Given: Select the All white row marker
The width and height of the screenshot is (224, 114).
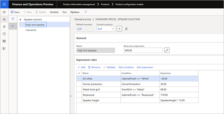Looking at the screenshot, I should click(x=79, y=79).
